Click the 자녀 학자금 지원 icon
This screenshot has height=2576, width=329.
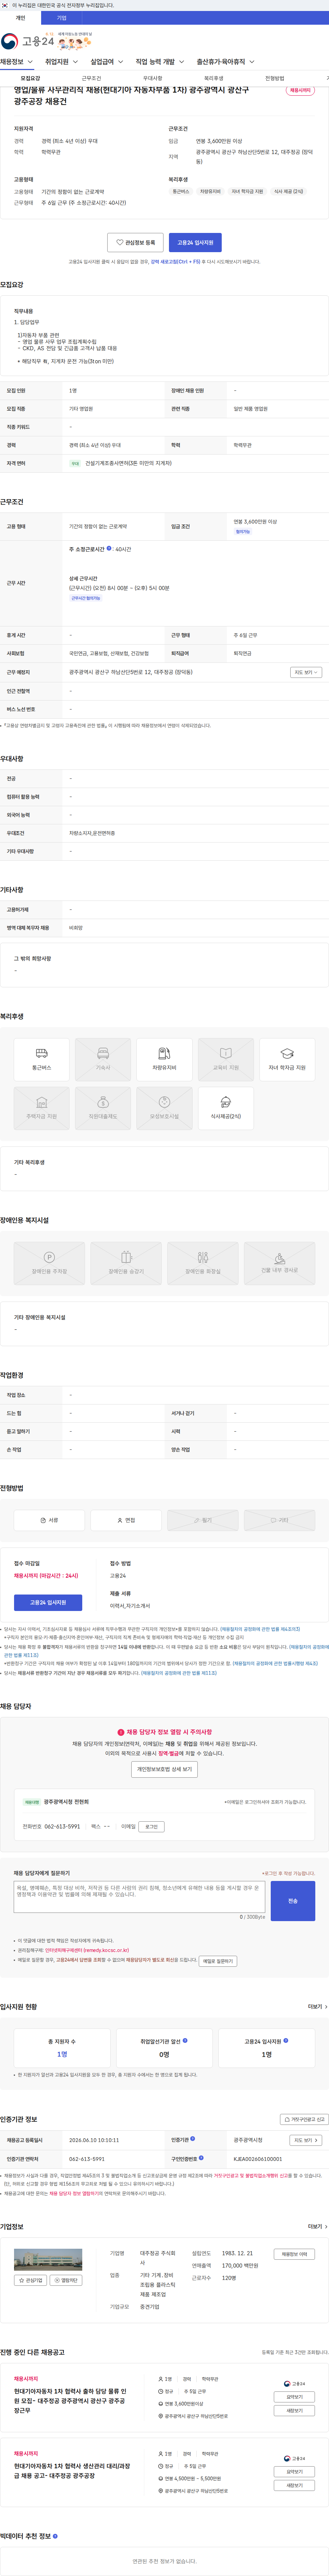(287, 1059)
